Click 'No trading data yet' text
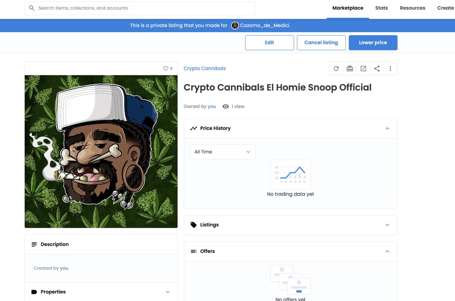This screenshot has width=455, height=301. click(x=290, y=194)
